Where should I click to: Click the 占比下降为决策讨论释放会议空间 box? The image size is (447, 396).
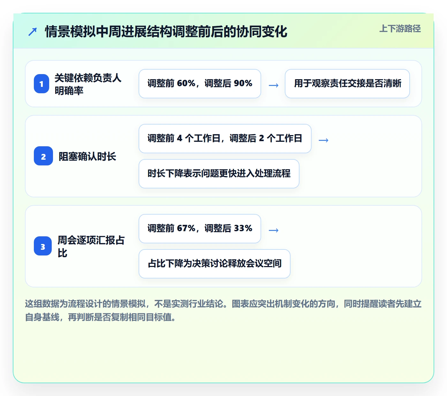pyautogui.click(x=215, y=264)
